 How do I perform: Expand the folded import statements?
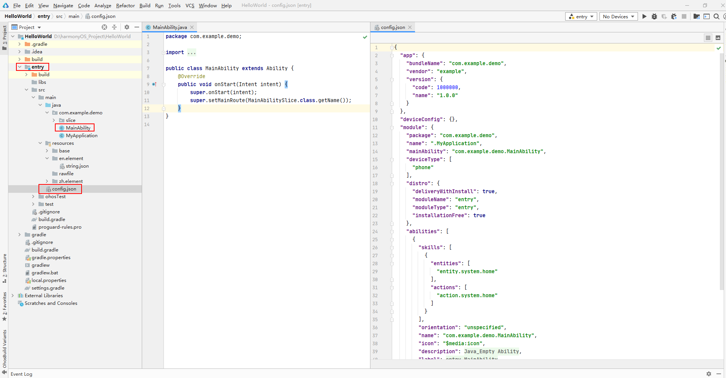coord(163,53)
